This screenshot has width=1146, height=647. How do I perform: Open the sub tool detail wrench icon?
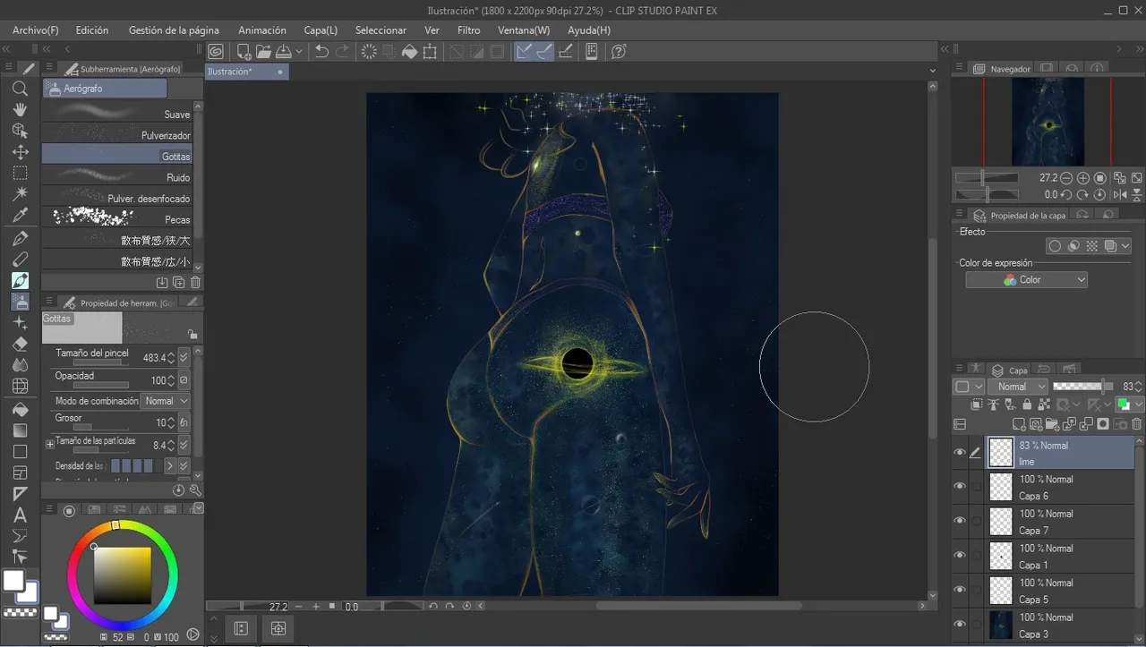(x=195, y=490)
